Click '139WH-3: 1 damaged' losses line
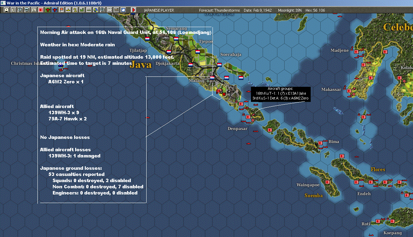The height and width of the screenshot is (237, 413). tap(74, 156)
